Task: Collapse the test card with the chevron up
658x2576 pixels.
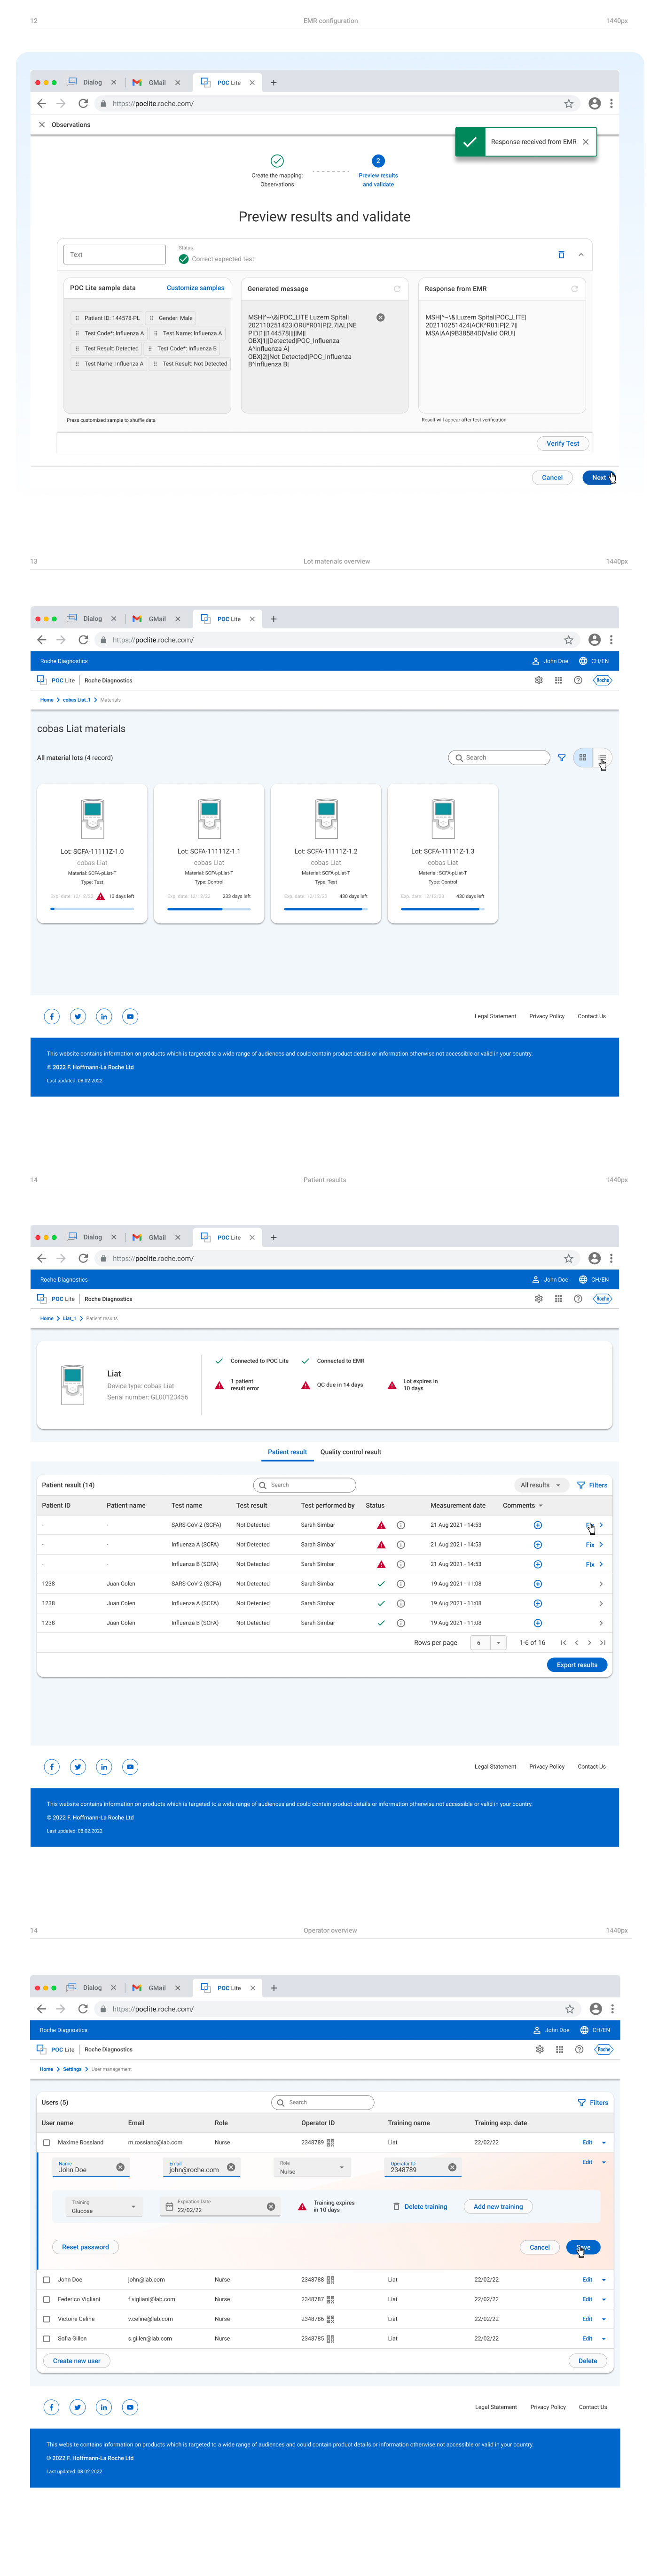Action: (x=581, y=254)
